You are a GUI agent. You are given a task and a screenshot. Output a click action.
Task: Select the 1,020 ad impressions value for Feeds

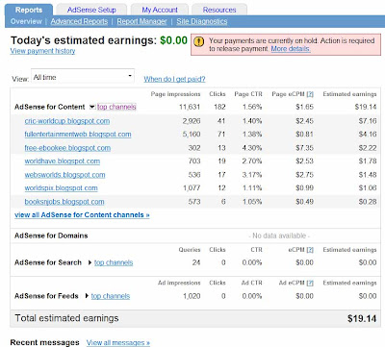(x=192, y=296)
